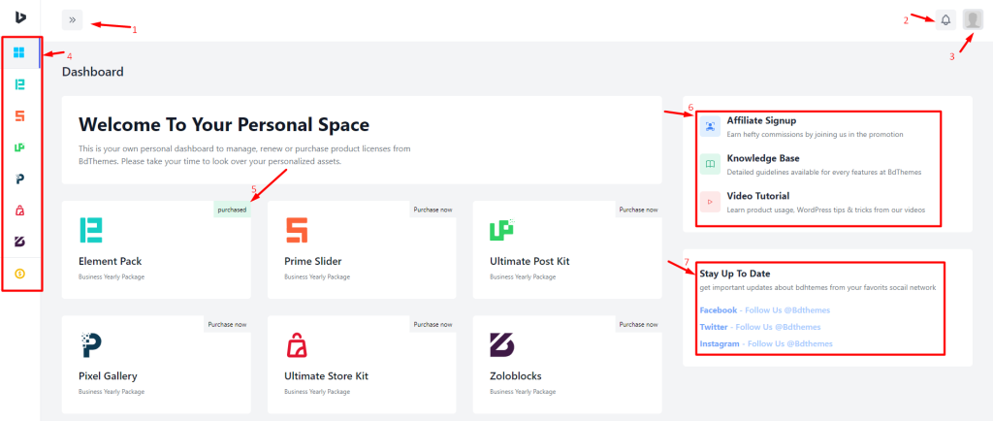Open the Video Tutorial link
This screenshot has height=421, width=993.
coord(758,196)
